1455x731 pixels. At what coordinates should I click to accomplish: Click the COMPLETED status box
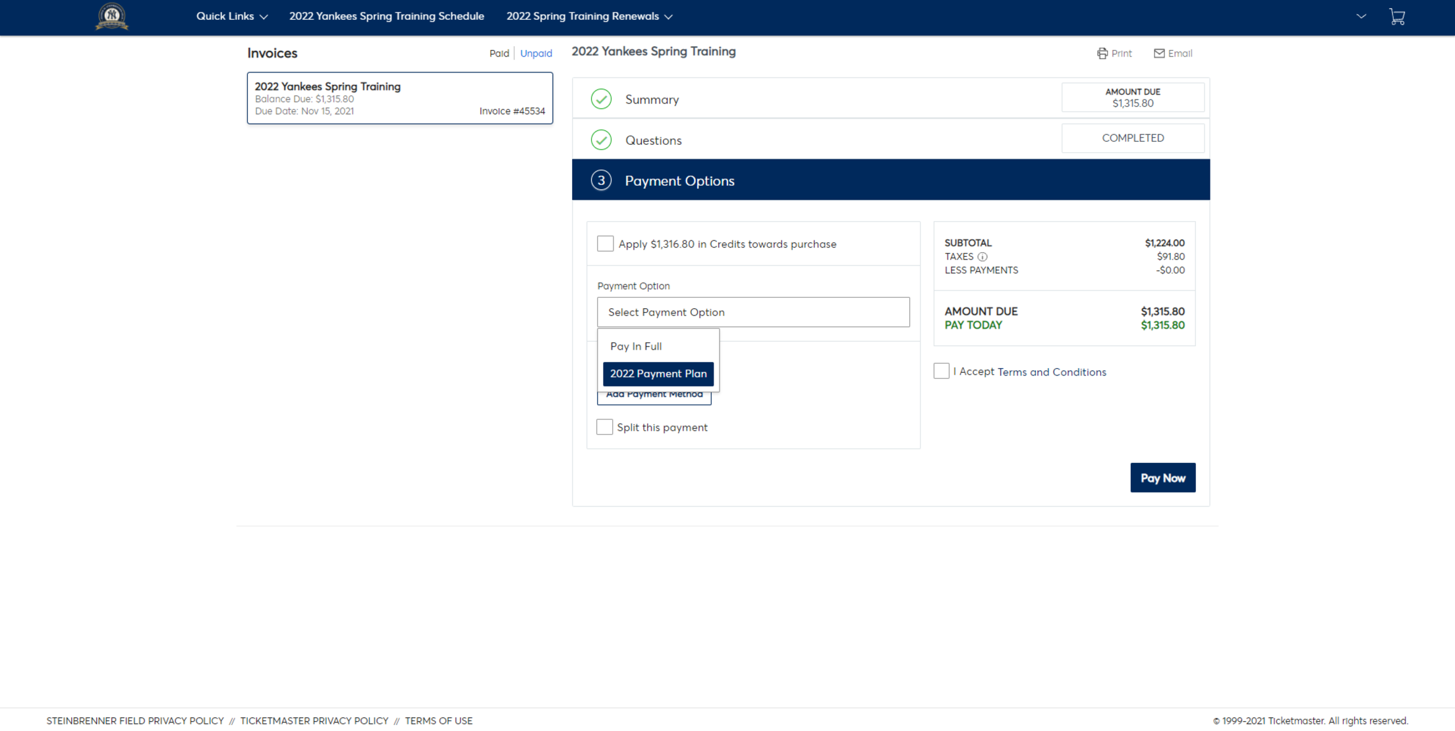[1133, 138]
